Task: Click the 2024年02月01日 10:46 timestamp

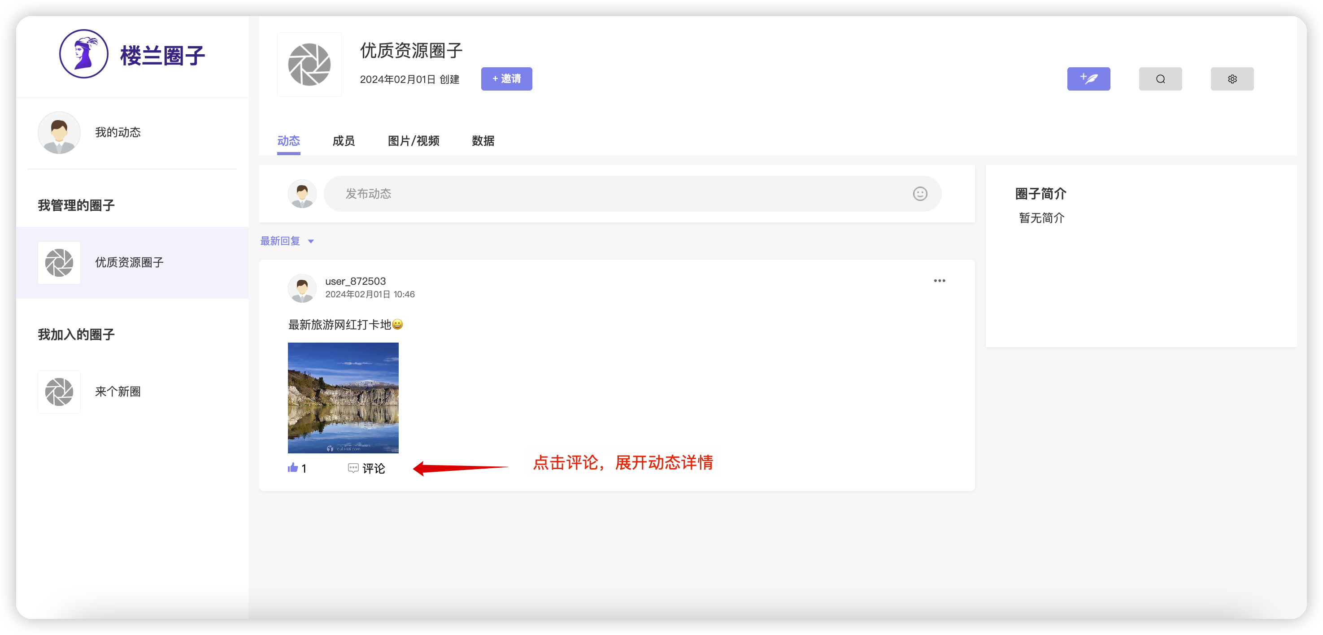Action: (x=370, y=294)
